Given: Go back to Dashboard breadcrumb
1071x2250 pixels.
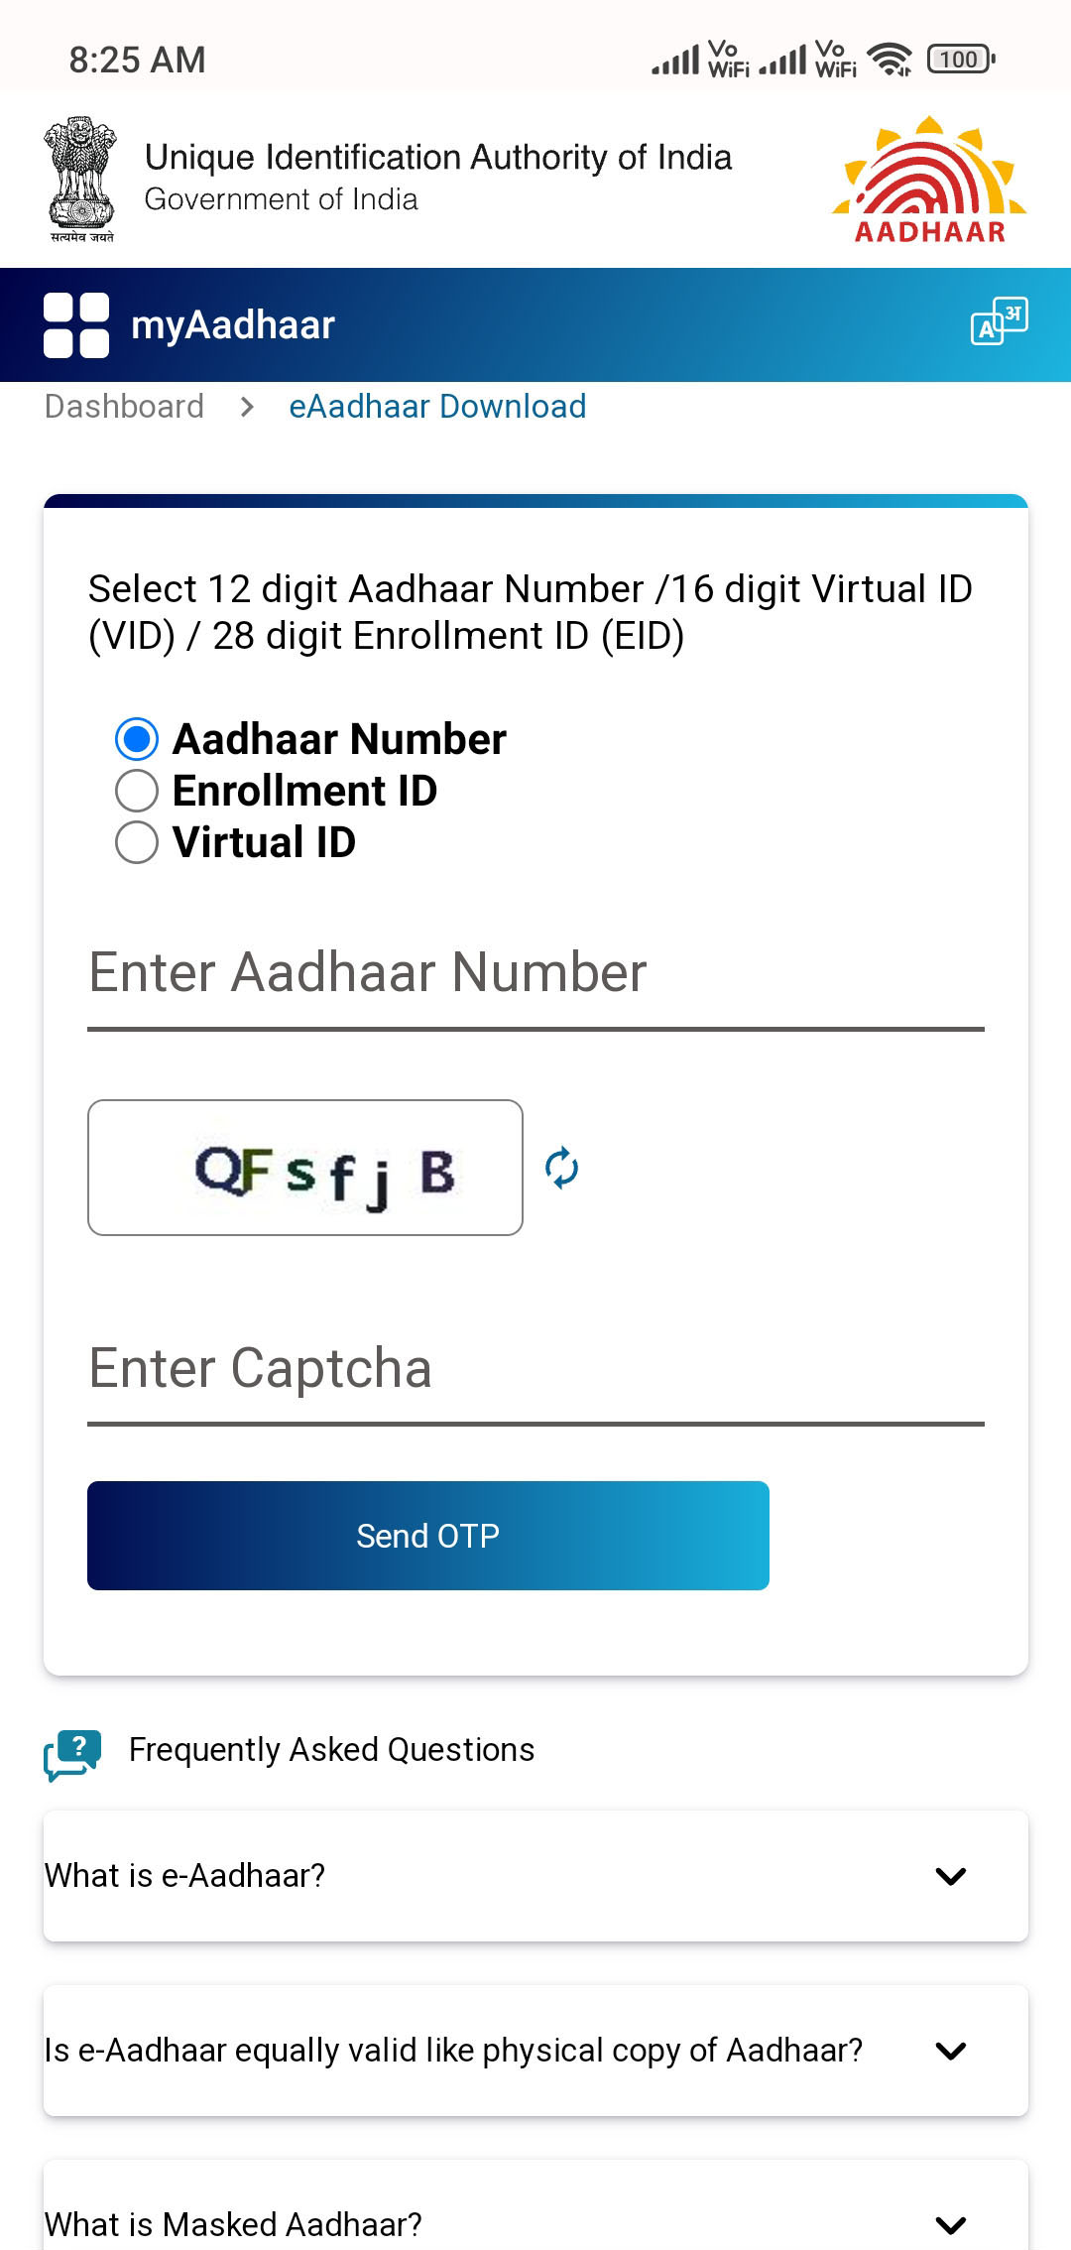Looking at the screenshot, I should click(124, 407).
